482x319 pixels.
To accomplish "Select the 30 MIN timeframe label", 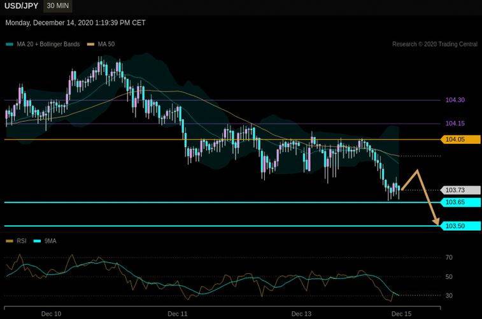I will [x=57, y=6].
